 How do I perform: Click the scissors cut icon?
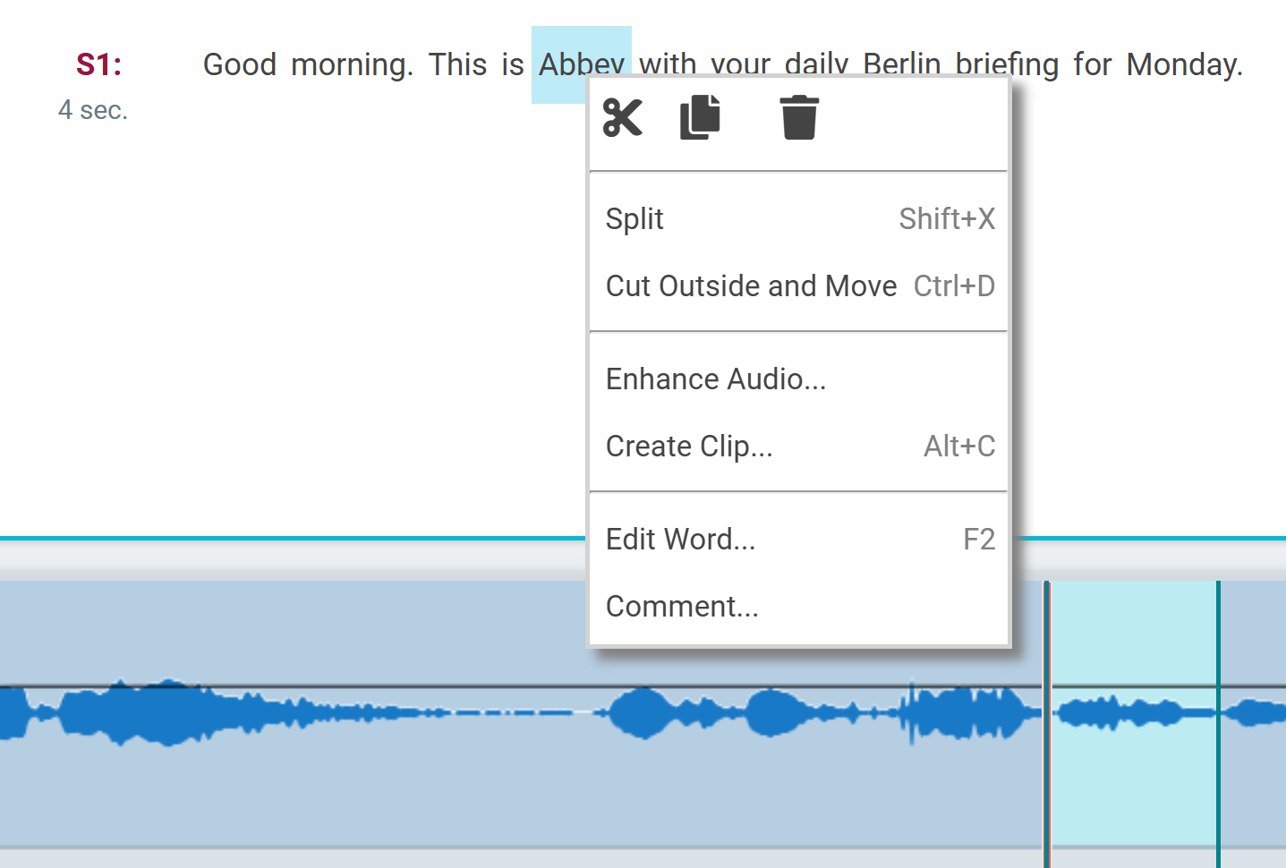(x=623, y=117)
